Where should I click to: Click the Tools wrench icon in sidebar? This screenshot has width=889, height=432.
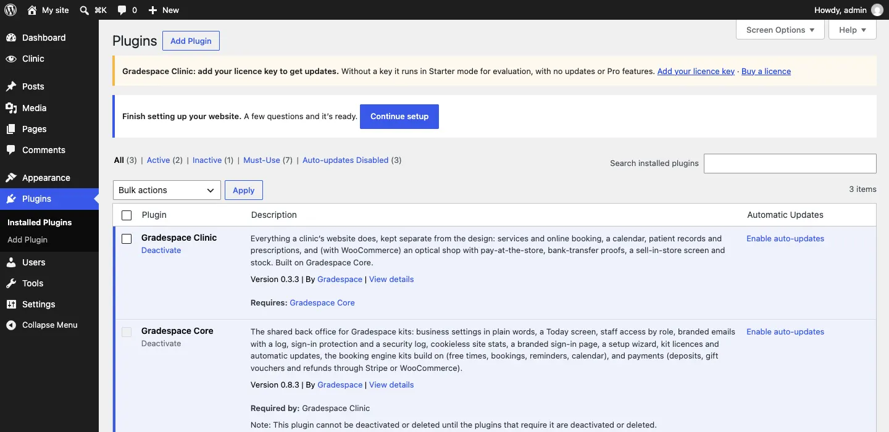[x=11, y=283]
